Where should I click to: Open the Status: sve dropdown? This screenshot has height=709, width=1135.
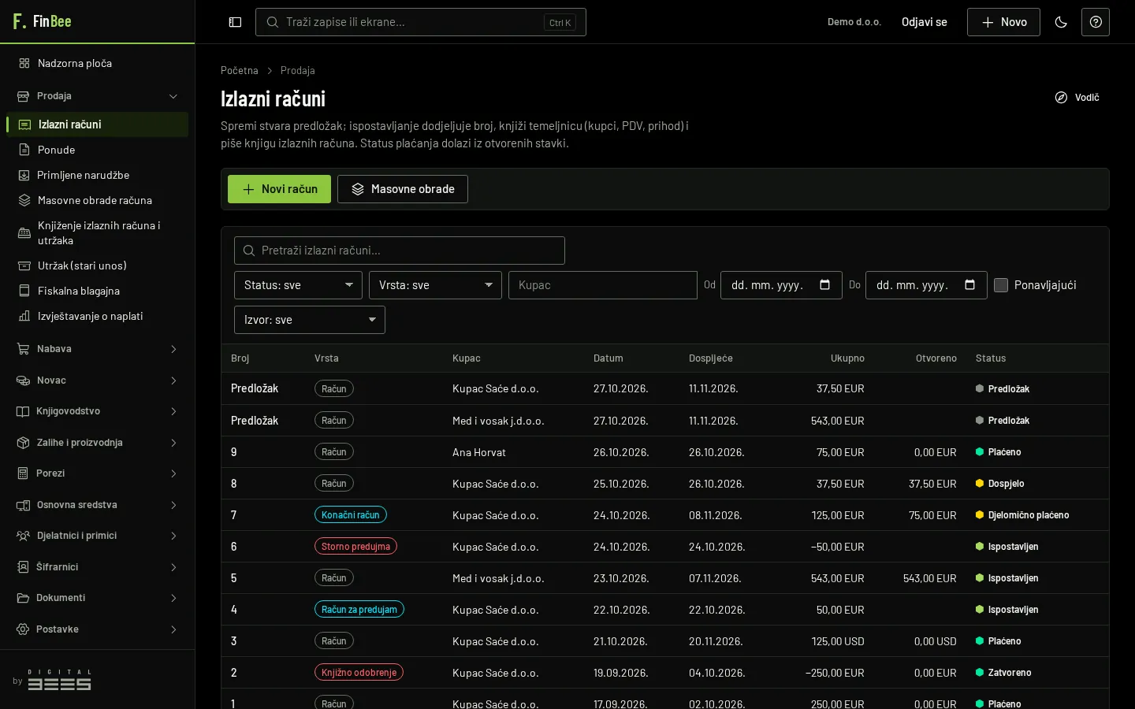click(x=298, y=285)
